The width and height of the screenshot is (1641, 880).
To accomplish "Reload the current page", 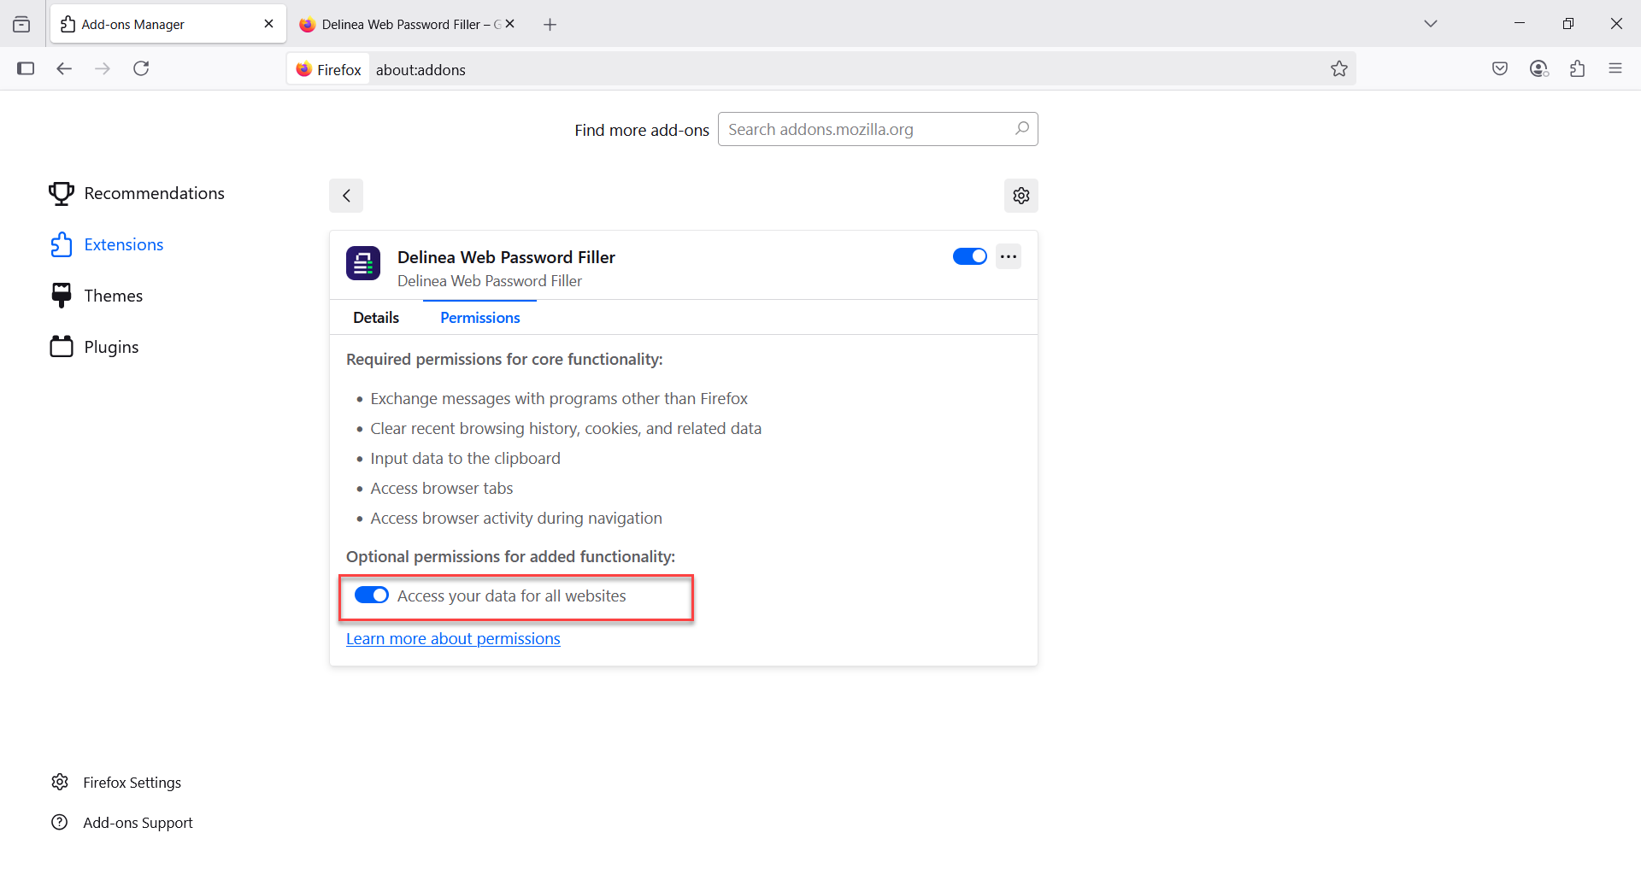I will (141, 68).
